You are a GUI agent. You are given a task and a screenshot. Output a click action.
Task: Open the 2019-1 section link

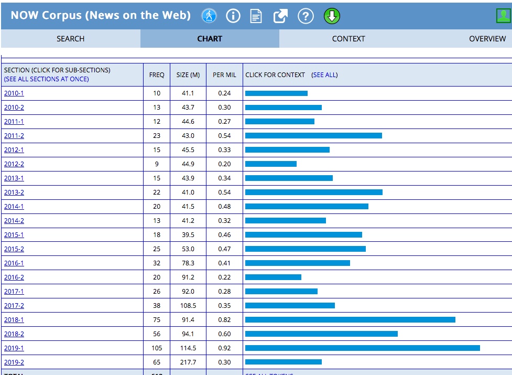point(14,348)
